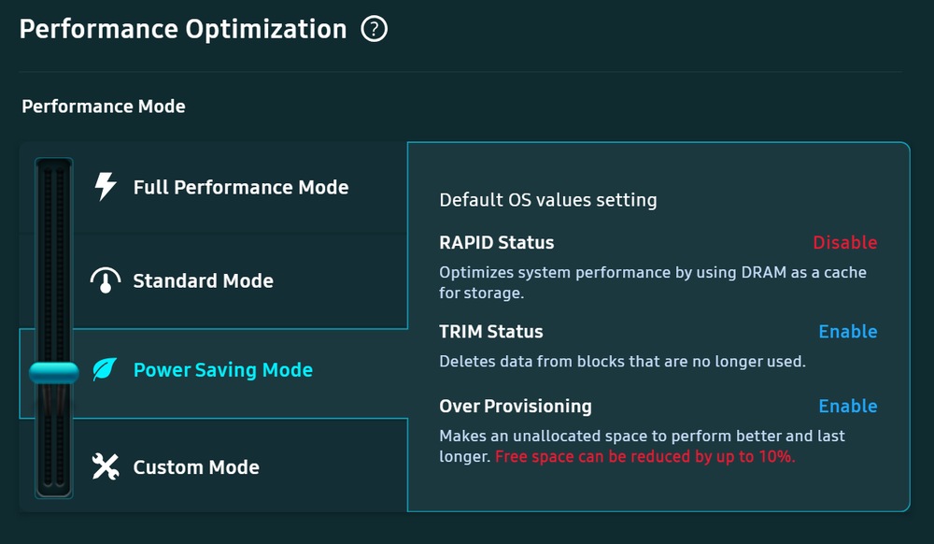This screenshot has height=544, width=934.
Task: Select Full Performance Mode
Action: pyautogui.click(x=241, y=187)
